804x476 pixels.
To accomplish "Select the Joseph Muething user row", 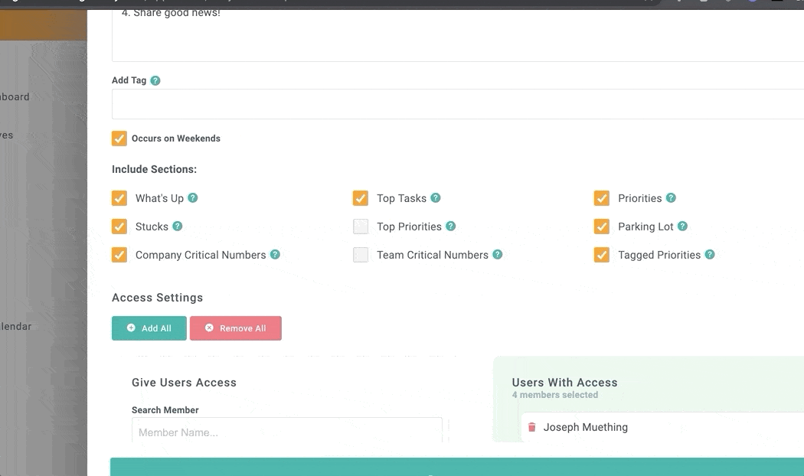I will [x=662, y=427].
